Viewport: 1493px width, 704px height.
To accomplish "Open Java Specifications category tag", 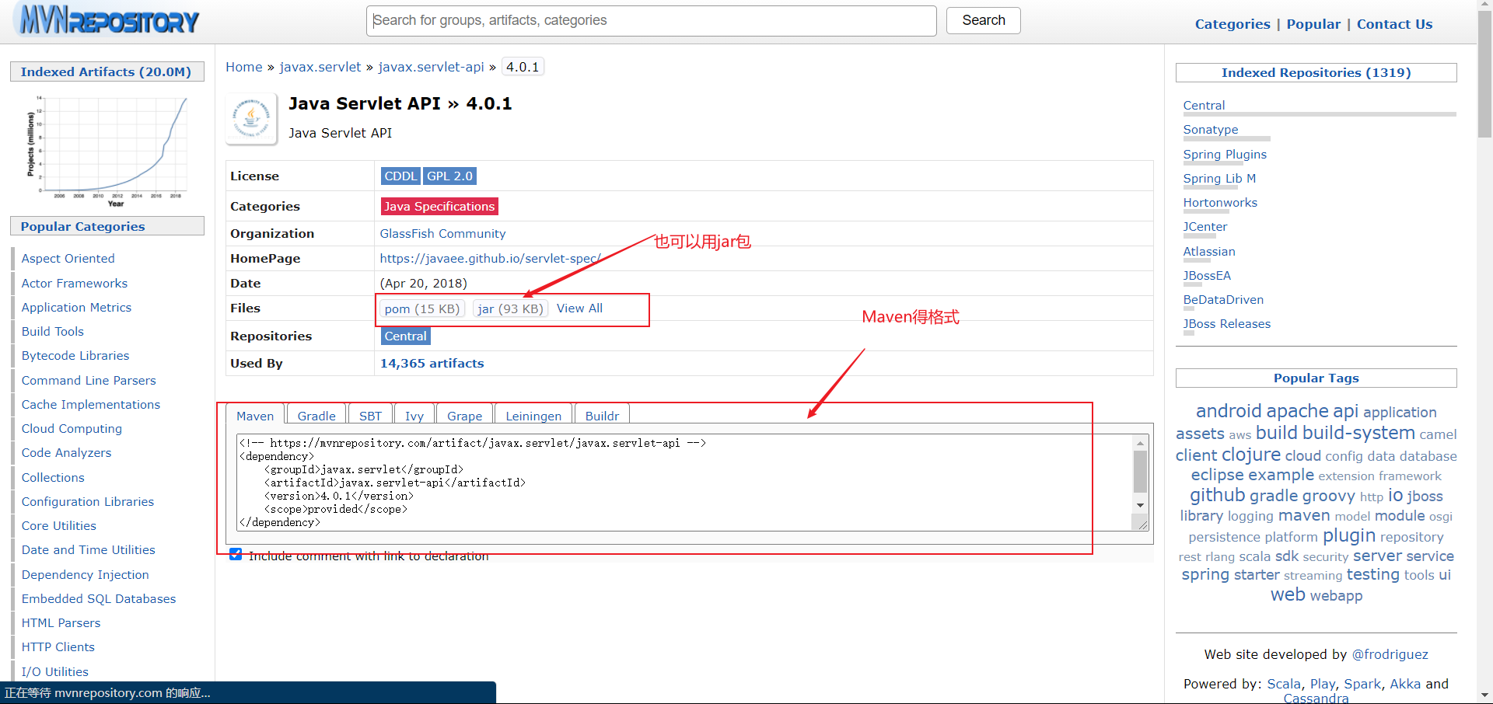I will (x=439, y=207).
